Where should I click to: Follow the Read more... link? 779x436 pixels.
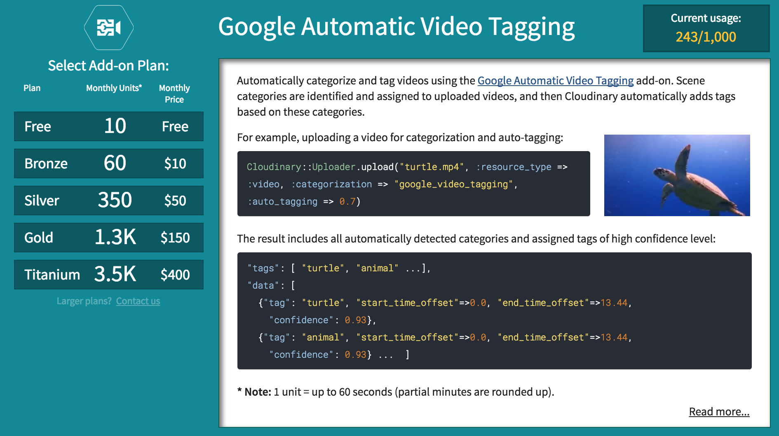(x=719, y=411)
